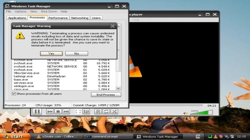Select the taskmgr.exe process row
Screen dimensions: 250x140
pos(64,76)
